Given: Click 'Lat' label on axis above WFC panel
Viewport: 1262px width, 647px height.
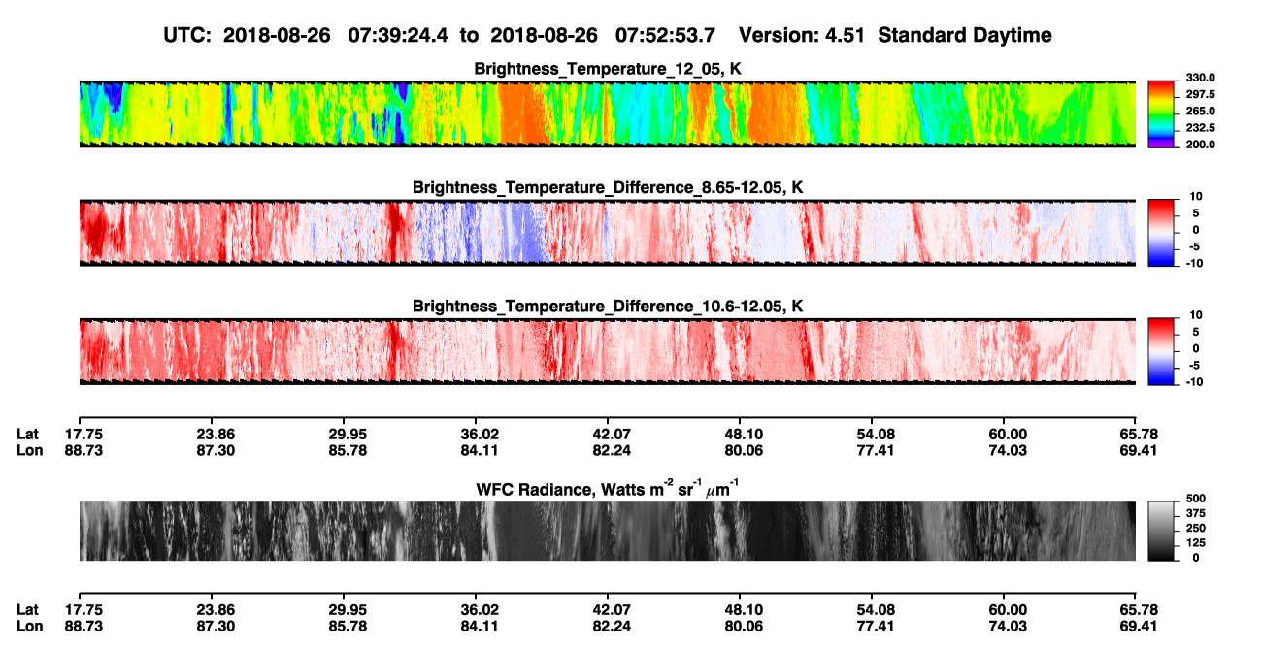Looking at the screenshot, I should point(28,434).
